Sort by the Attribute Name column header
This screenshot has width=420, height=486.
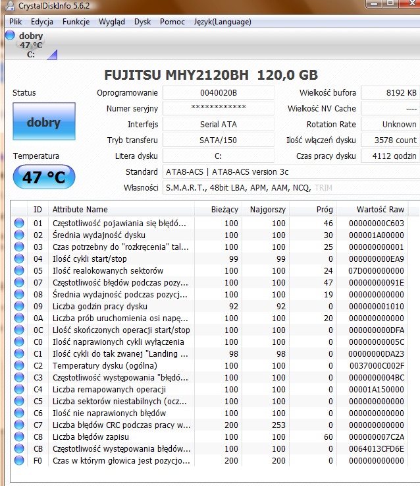[121, 210]
